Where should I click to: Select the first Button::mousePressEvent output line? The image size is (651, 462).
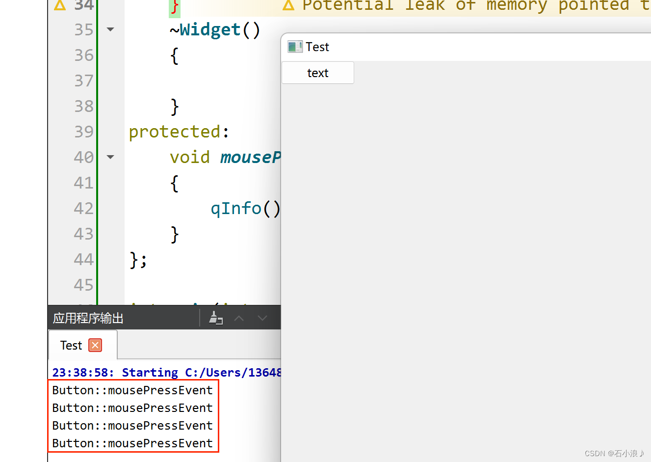click(132, 390)
